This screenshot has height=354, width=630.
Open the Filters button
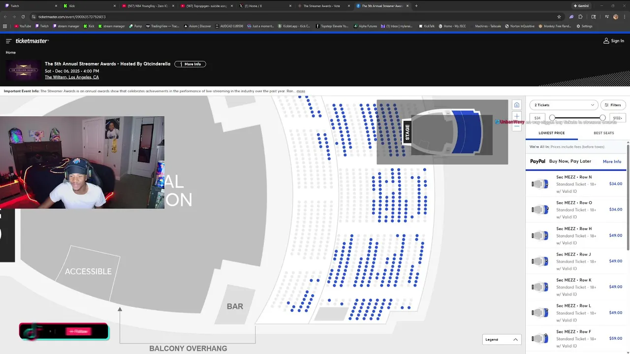(613, 105)
